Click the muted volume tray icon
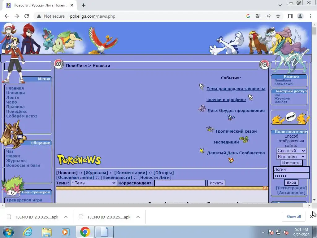The height and width of the screenshot is (238, 317). tap(286, 232)
